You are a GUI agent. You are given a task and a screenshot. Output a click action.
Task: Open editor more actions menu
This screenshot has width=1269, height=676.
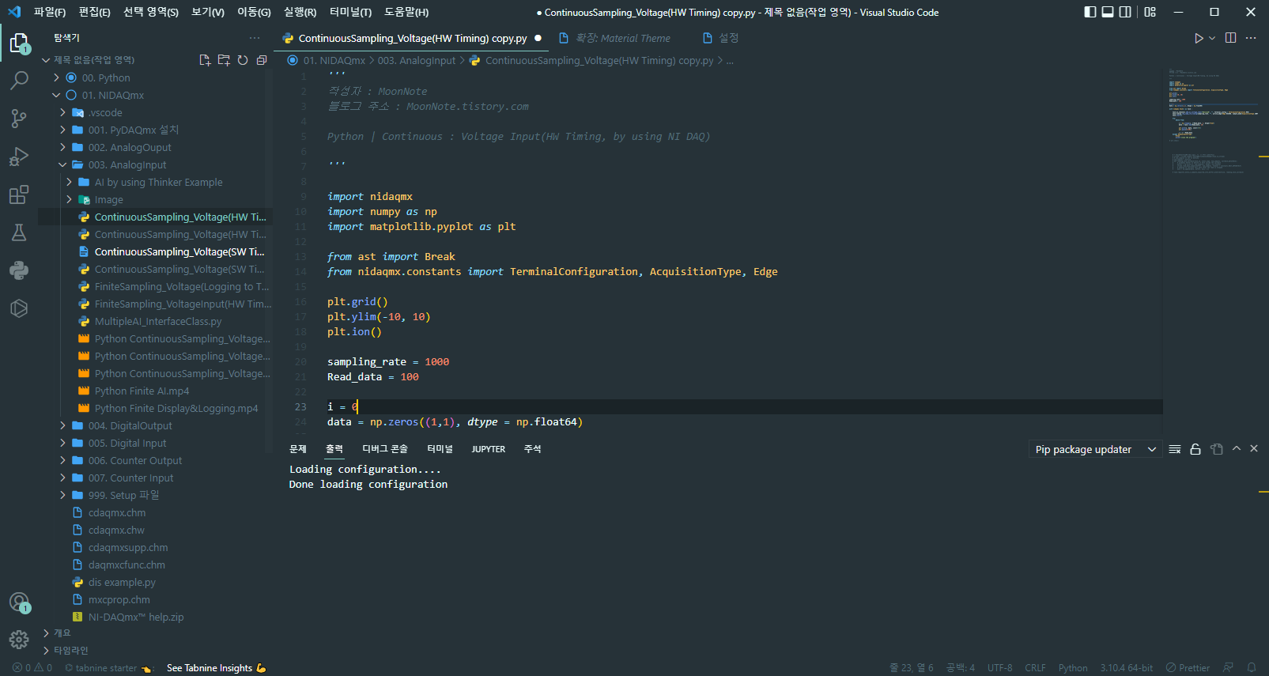[x=1251, y=38]
